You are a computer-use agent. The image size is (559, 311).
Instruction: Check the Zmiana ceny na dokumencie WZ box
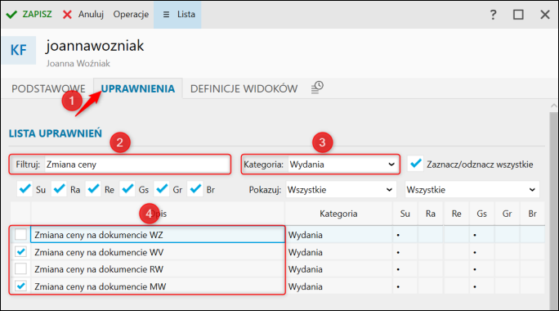pos(20,235)
